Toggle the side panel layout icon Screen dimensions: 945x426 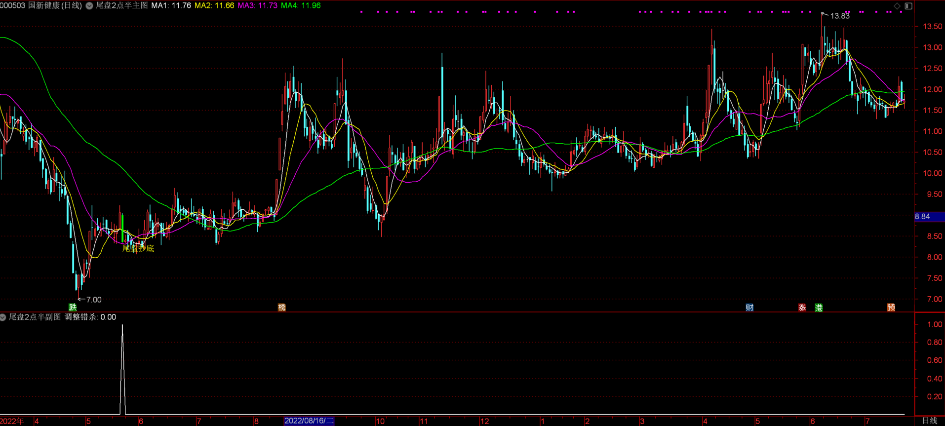(908, 6)
